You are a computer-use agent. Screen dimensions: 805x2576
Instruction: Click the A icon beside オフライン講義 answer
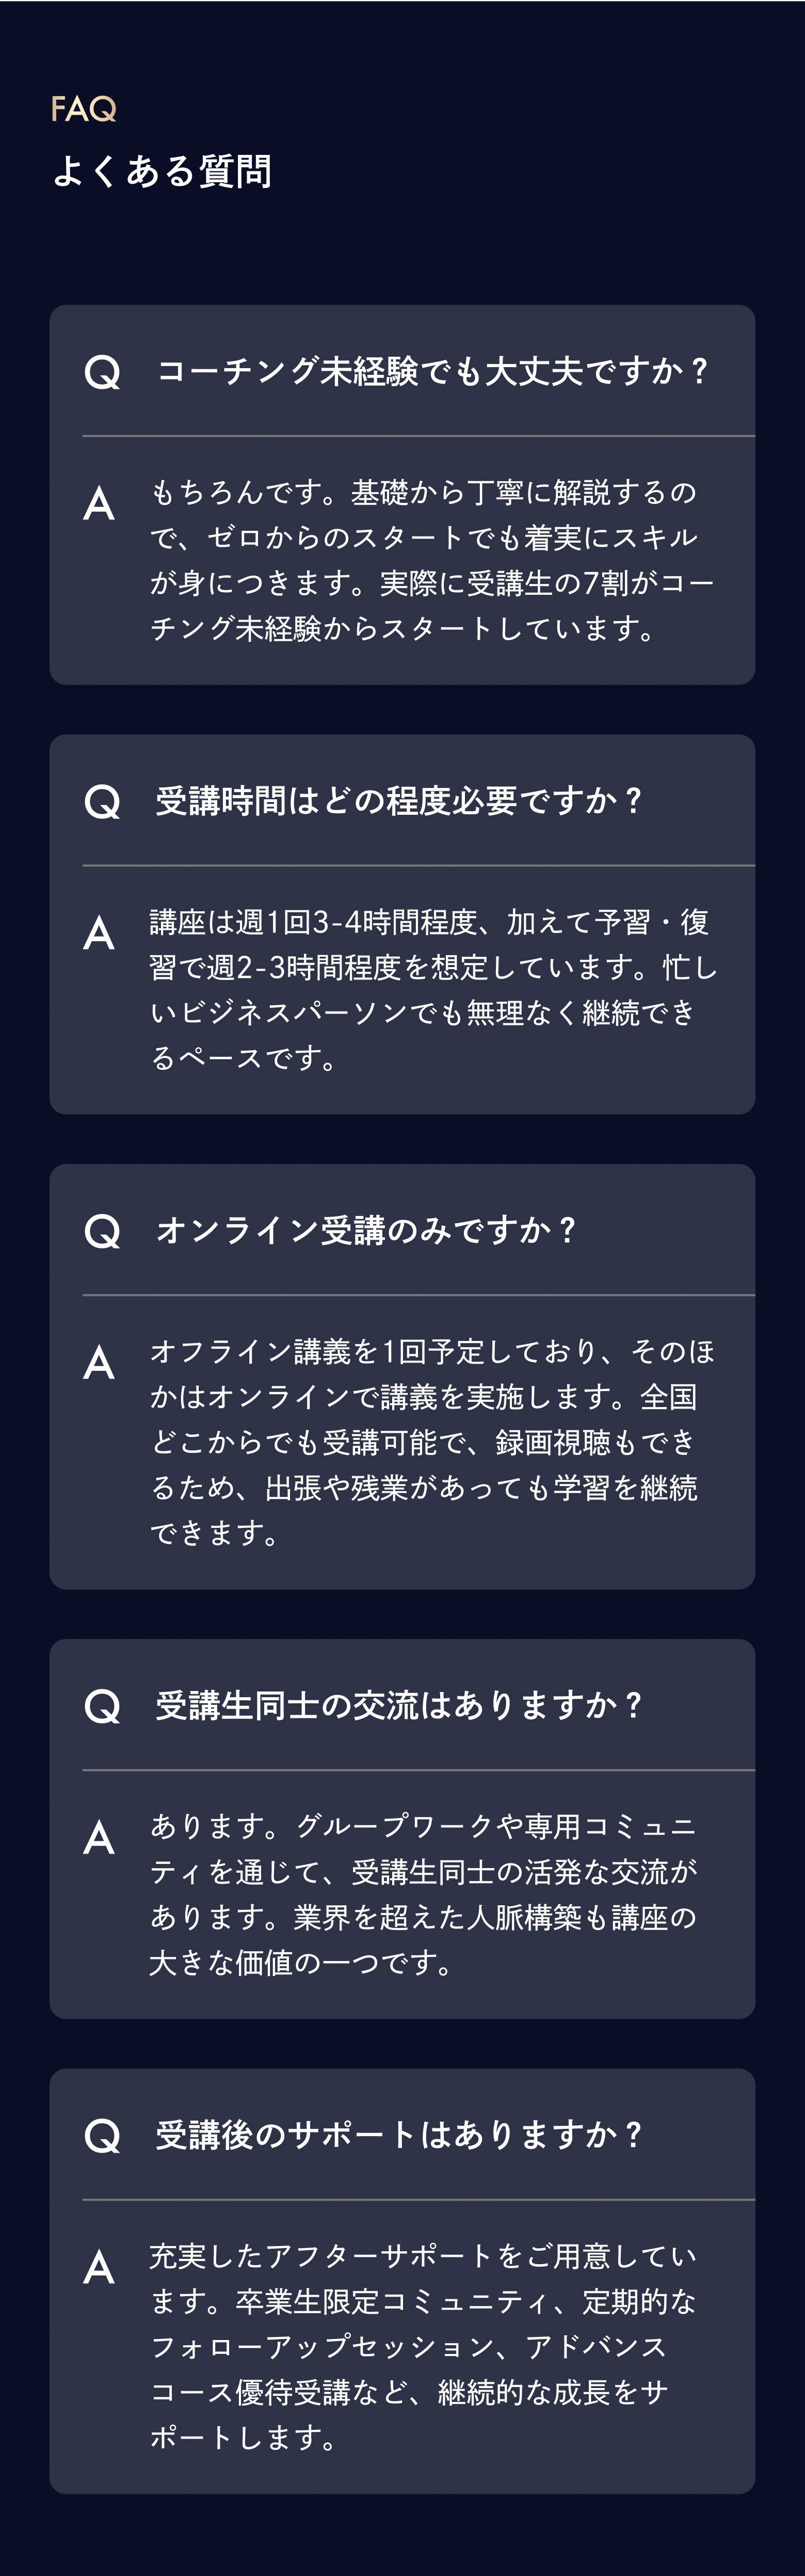[x=99, y=1362]
